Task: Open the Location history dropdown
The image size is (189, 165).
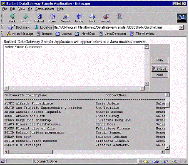Action: click(x=181, y=27)
